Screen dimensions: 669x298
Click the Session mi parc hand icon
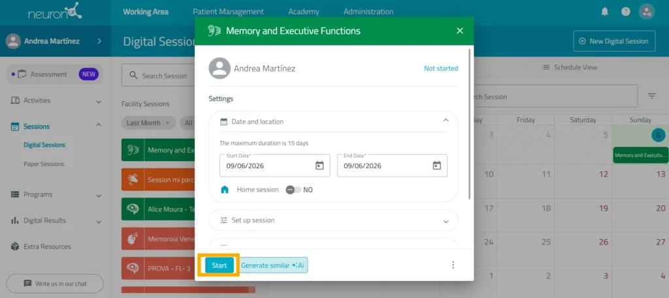pyautogui.click(x=133, y=179)
